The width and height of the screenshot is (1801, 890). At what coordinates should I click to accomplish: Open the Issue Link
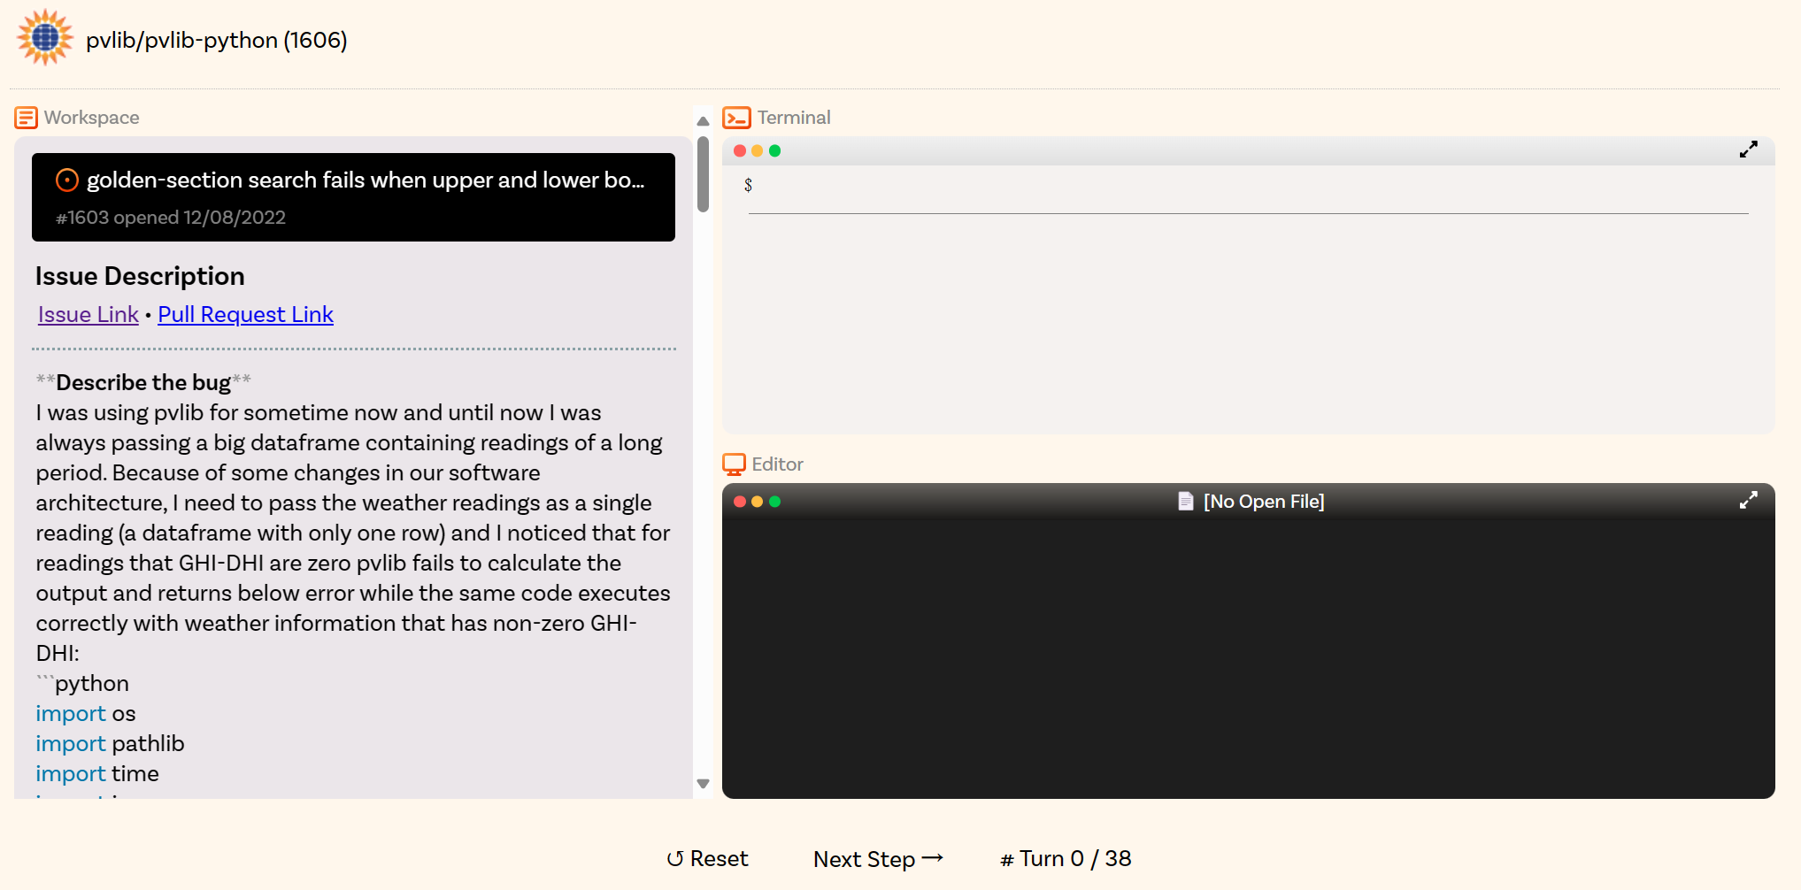pos(89,315)
